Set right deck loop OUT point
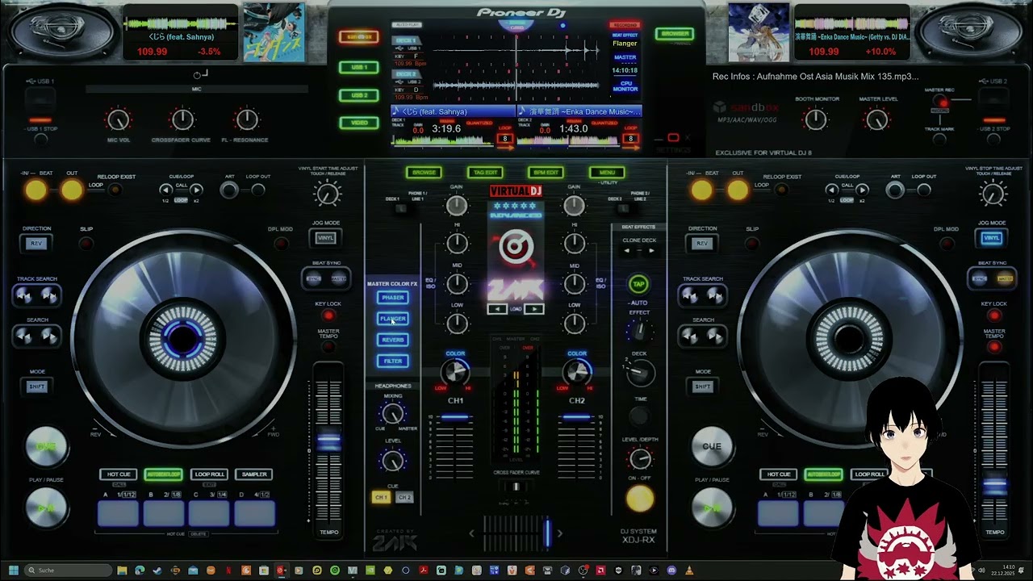The width and height of the screenshot is (1033, 581). click(x=738, y=190)
